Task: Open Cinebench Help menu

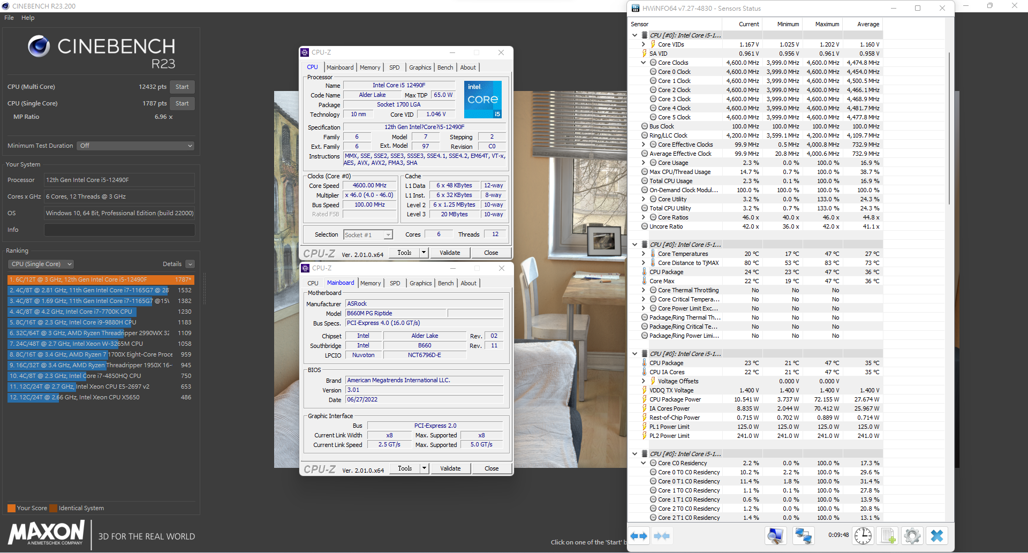Action: coord(28,18)
